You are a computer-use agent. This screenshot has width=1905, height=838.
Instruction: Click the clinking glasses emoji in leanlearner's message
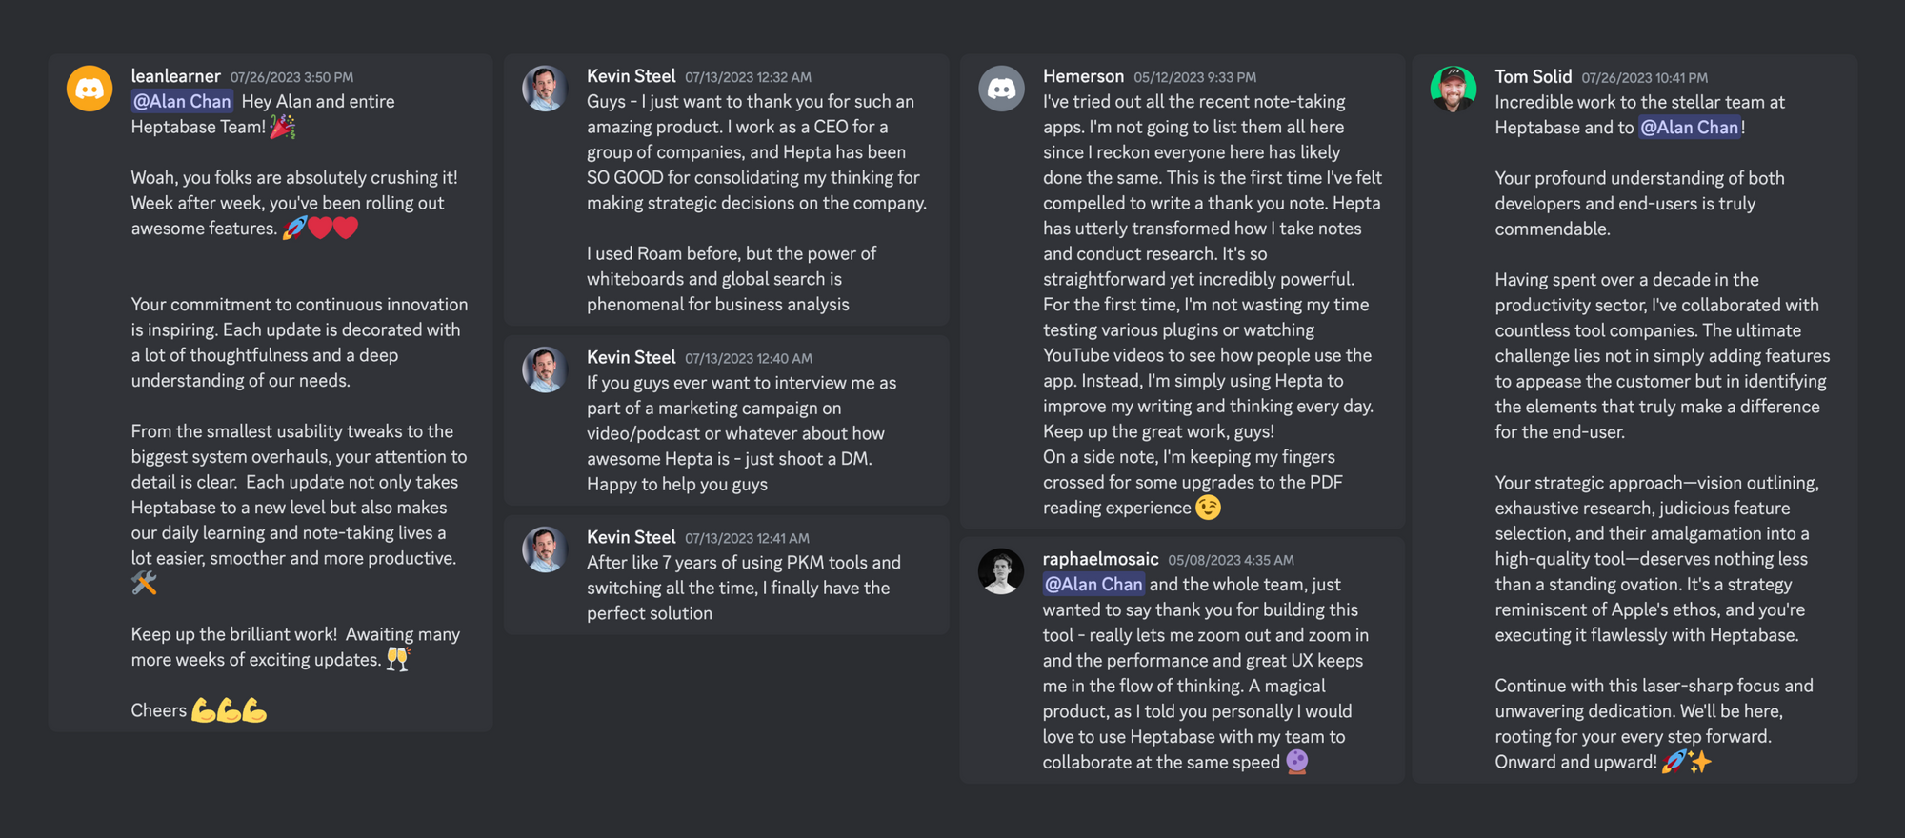tap(398, 659)
